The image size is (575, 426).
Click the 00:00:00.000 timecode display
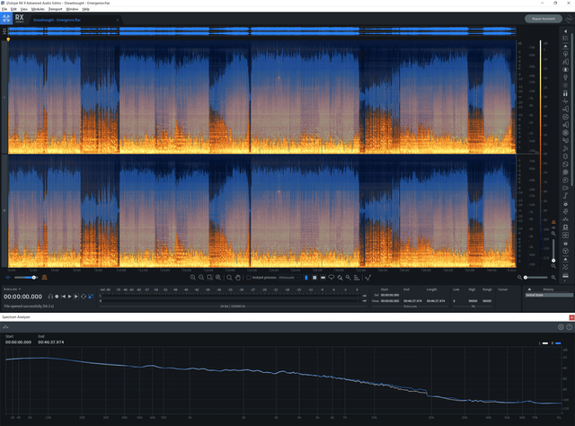pyautogui.click(x=23, y=297)
